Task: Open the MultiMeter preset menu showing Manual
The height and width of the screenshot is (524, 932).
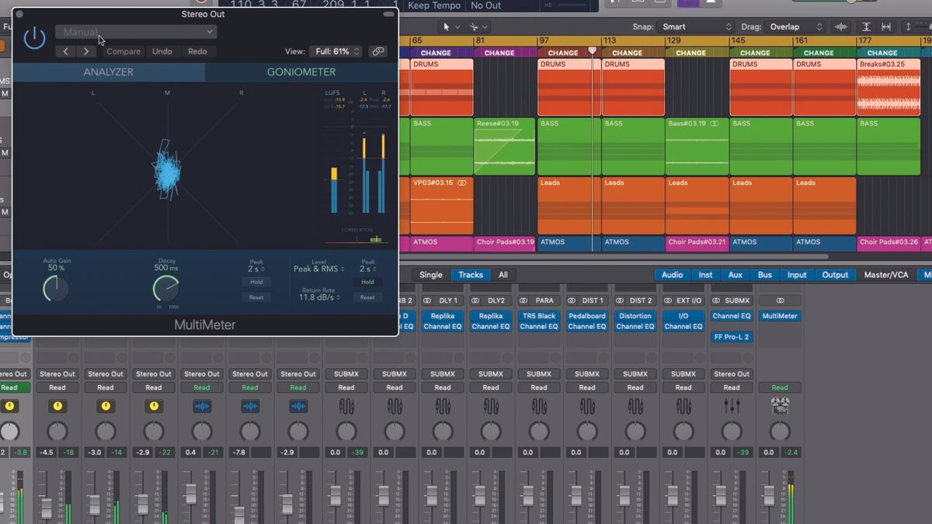Action: [x=136, y=31]
